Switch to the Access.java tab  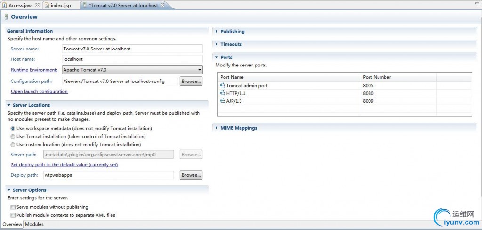coord(21,6)
